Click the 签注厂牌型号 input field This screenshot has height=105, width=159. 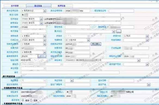pos(77,85)
